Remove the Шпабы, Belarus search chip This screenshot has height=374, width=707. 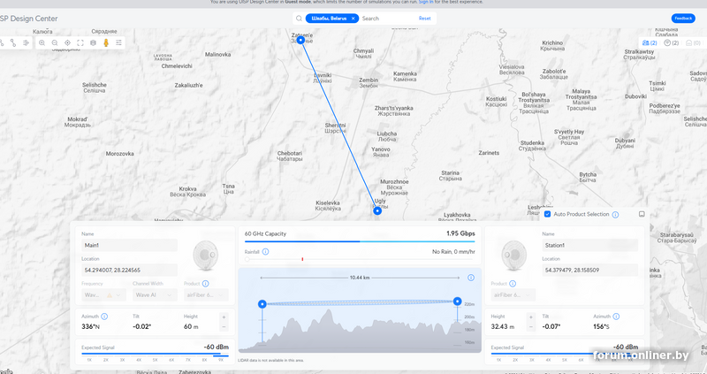click(x=353, y=19)
